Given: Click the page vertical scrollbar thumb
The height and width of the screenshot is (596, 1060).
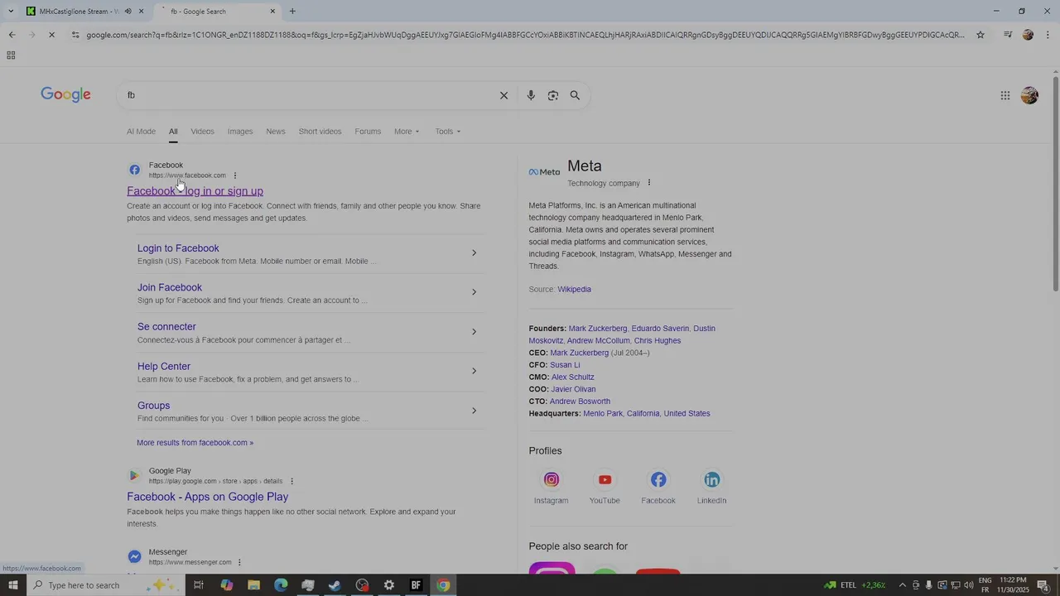Looking at the screenshot, I should click(x=1055, y=184).
